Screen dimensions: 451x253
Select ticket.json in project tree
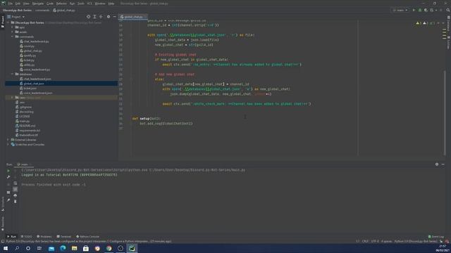pyautogui.click(x=30, y=88)
